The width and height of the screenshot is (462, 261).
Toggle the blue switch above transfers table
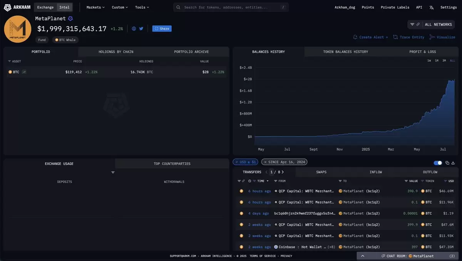point(438,163)
